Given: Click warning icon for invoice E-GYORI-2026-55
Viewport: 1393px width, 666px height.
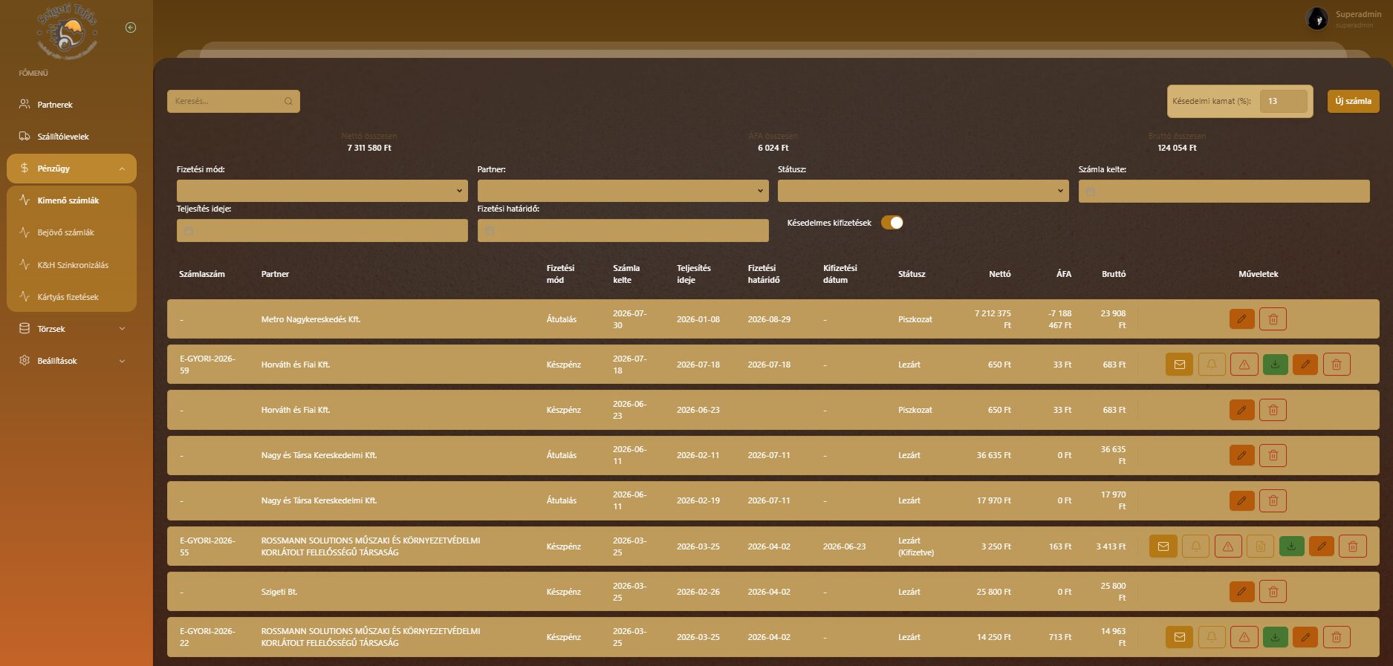Looking at the screenshot, I should pos(1228,546).
